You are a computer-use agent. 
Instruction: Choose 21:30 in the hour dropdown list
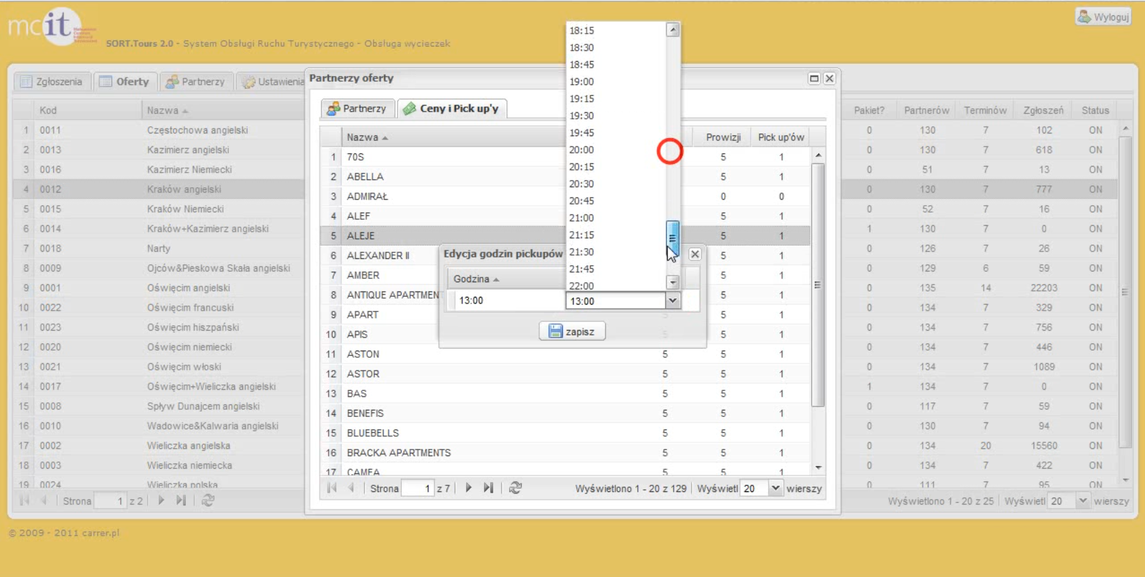[581, 252]
